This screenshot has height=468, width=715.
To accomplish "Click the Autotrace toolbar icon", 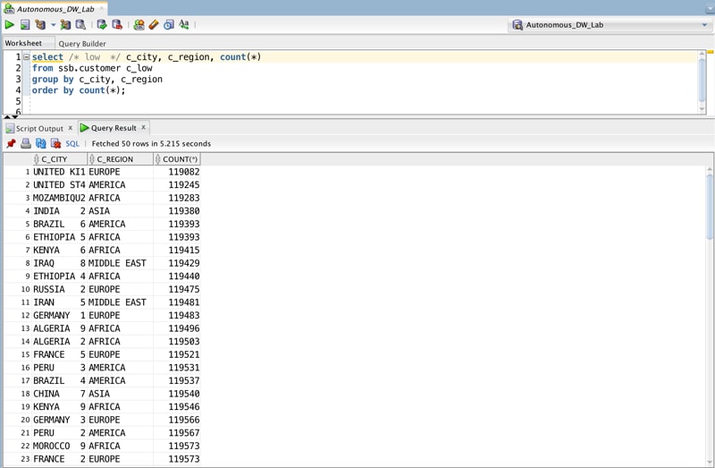I will pos(65,25).
